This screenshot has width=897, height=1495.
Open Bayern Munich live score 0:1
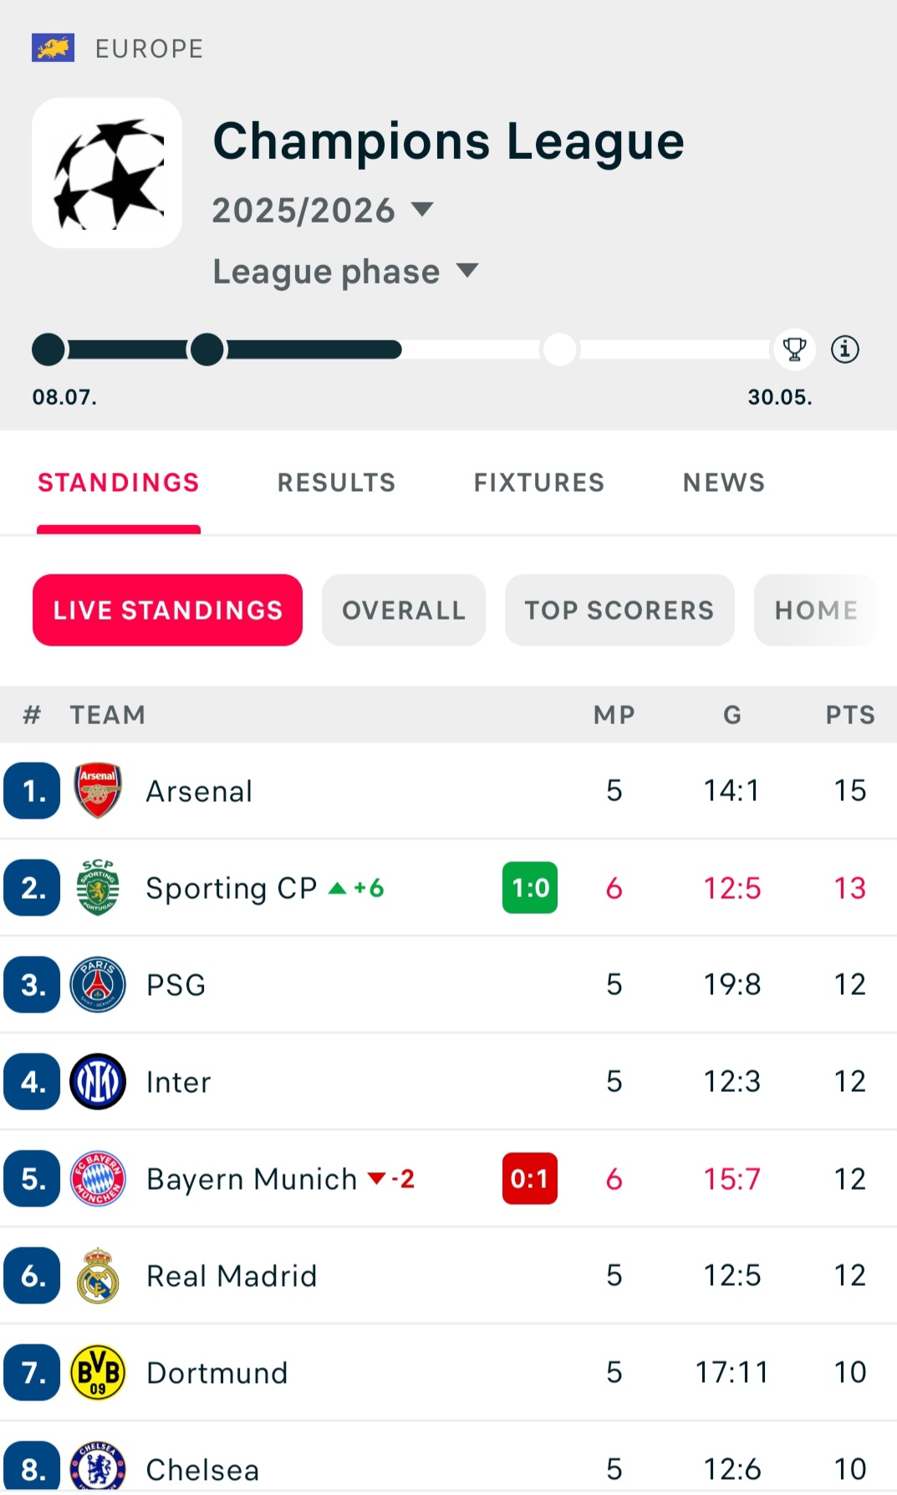[529, 1178]
